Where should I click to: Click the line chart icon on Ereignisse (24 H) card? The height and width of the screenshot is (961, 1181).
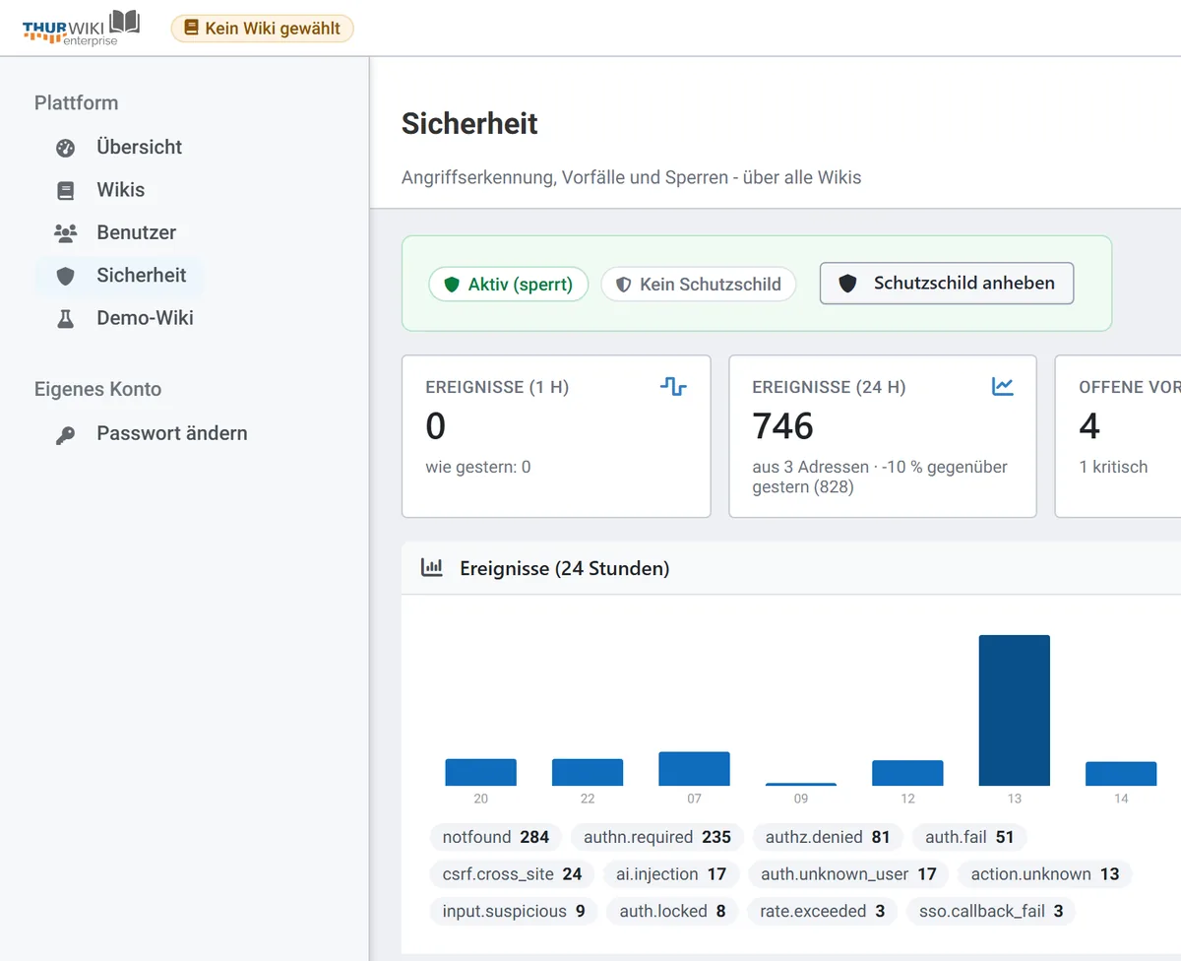1003,387
